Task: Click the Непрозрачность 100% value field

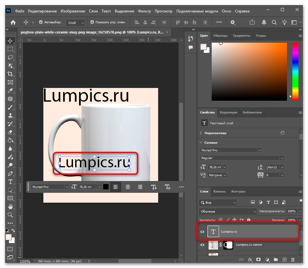Action: coord(291,211)
